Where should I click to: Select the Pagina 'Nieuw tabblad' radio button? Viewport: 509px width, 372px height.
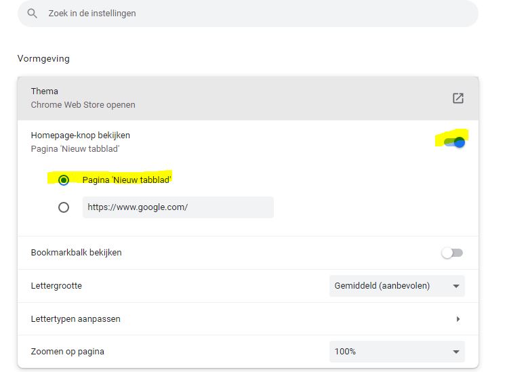64,180
